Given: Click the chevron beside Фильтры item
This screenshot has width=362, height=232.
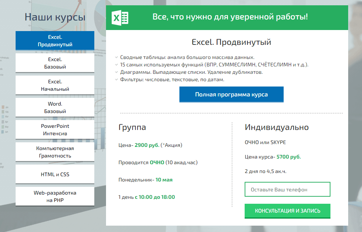Looking at the screenshot, I should point(116,80).
